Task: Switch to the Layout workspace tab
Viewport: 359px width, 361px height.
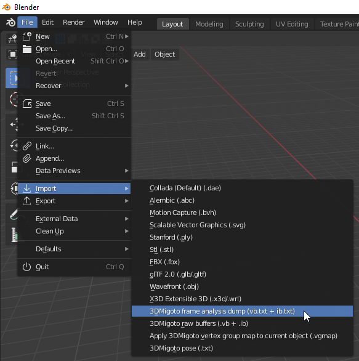Action: (172, 24)
